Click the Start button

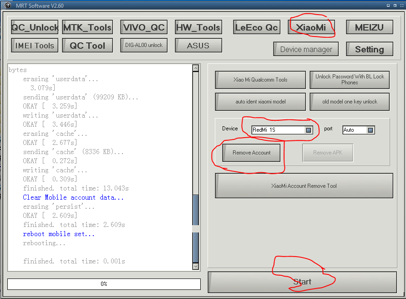(302, 282)
